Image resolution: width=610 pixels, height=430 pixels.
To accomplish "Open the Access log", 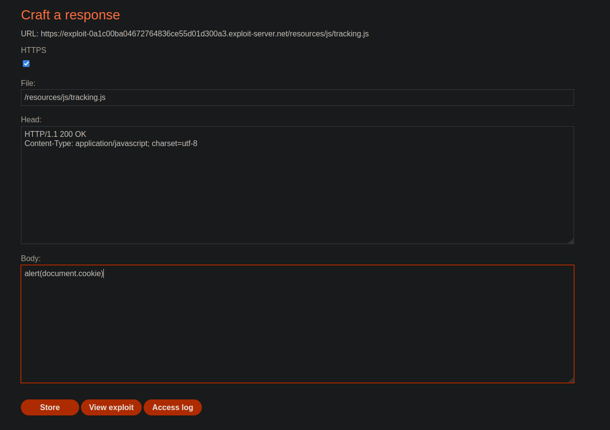I will point(172,408).
